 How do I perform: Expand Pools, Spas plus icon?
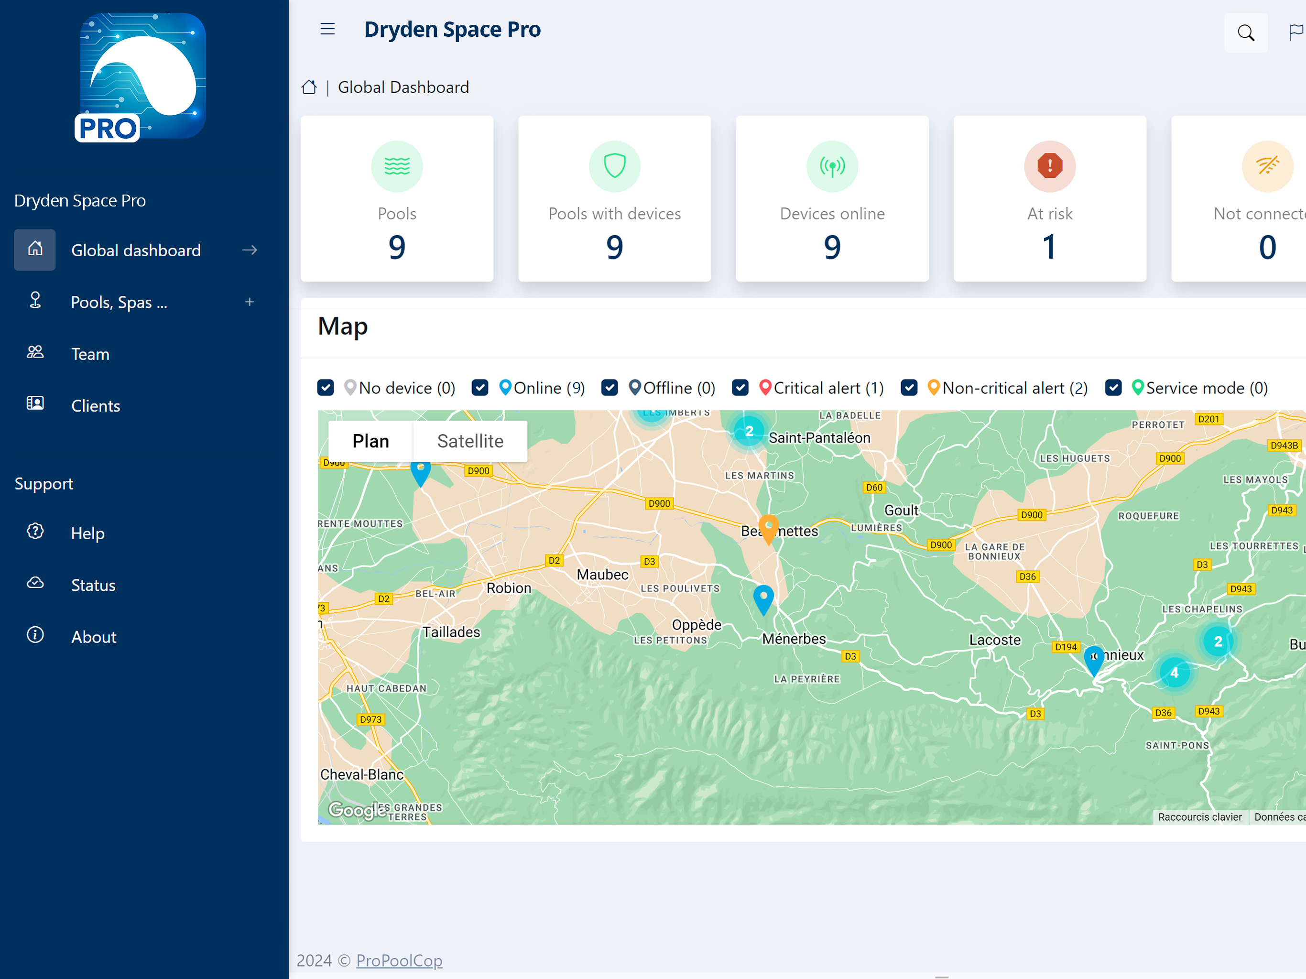[x=250, y=302]
